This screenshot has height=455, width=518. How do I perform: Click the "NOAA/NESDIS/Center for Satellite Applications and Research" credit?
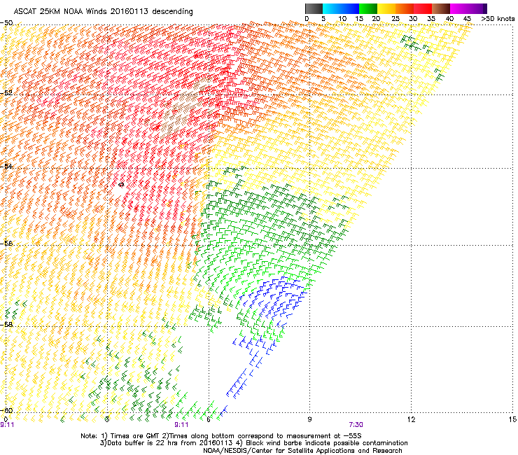302,451
